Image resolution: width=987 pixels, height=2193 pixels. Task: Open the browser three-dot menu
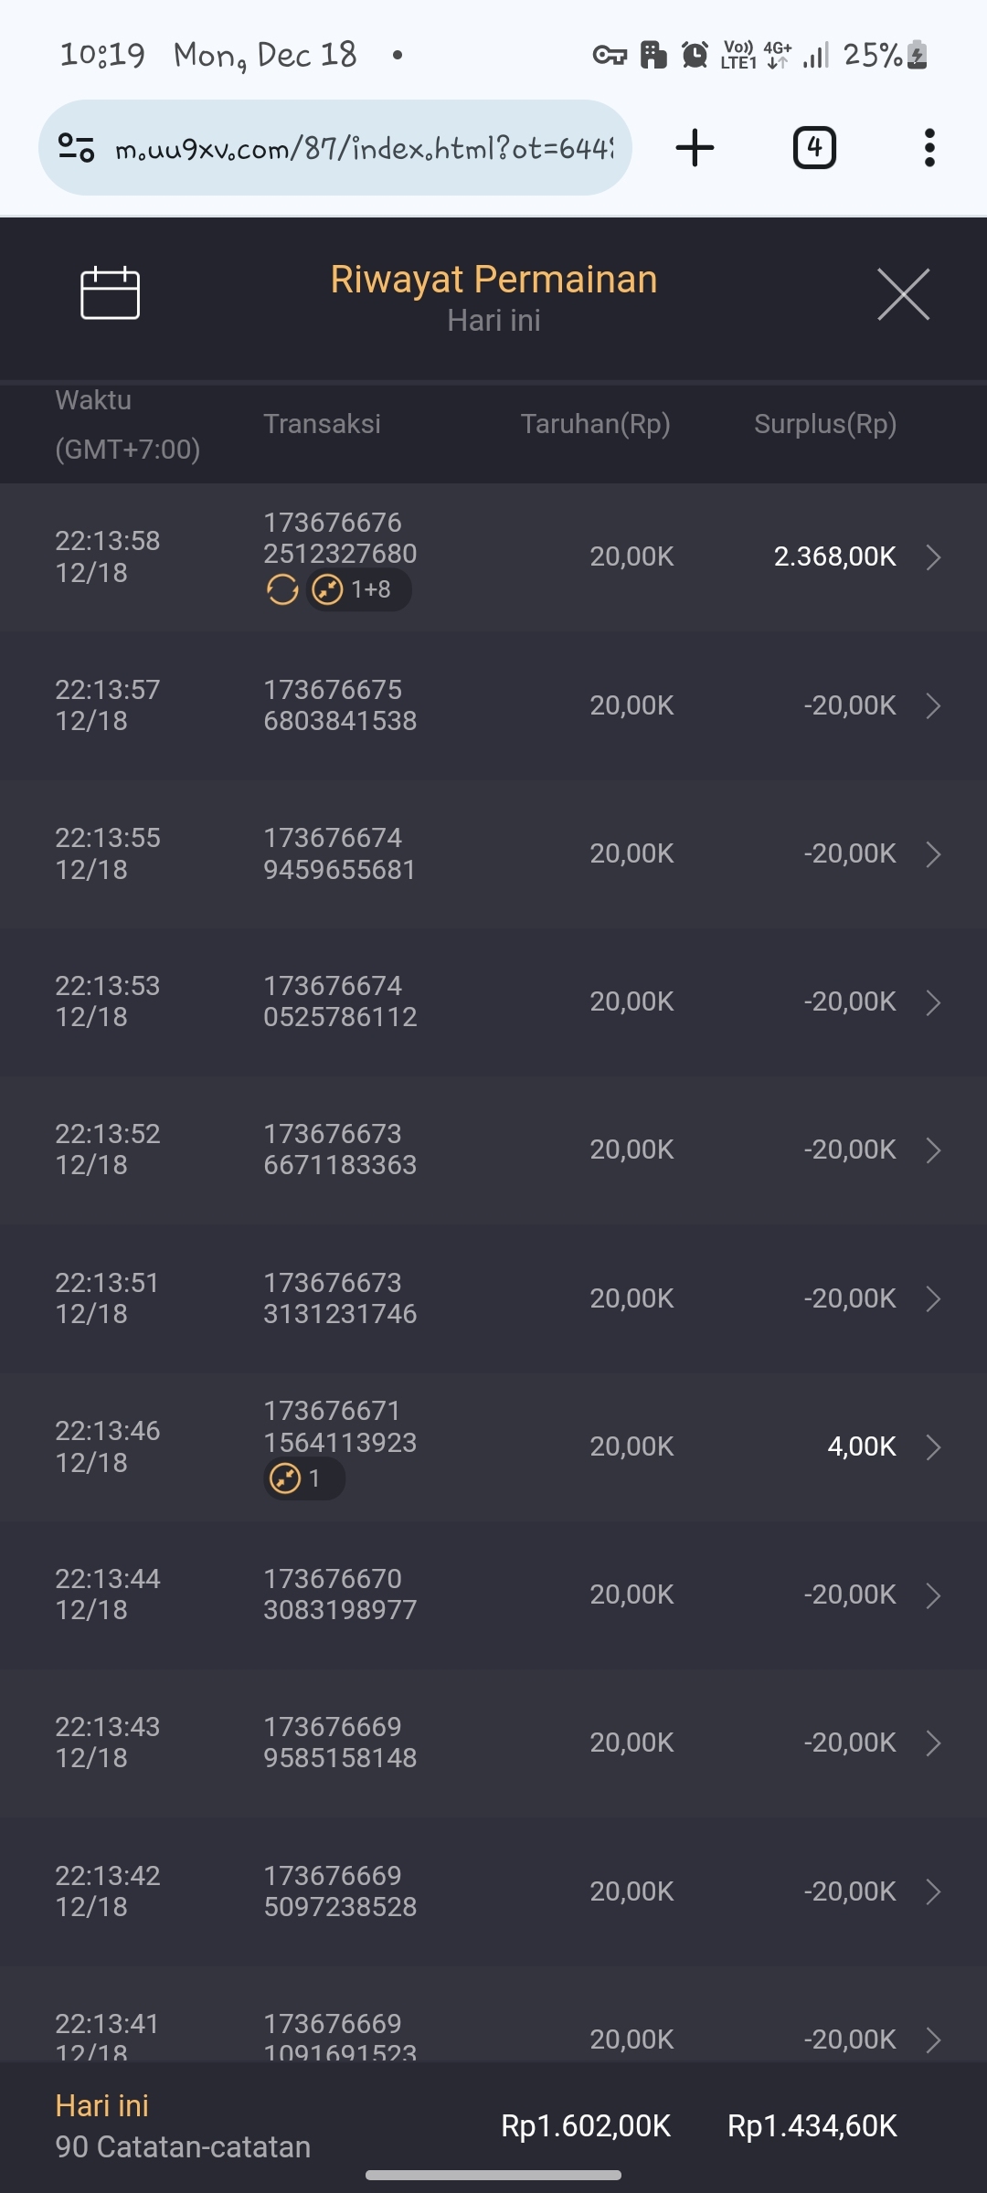coord(929,148)
